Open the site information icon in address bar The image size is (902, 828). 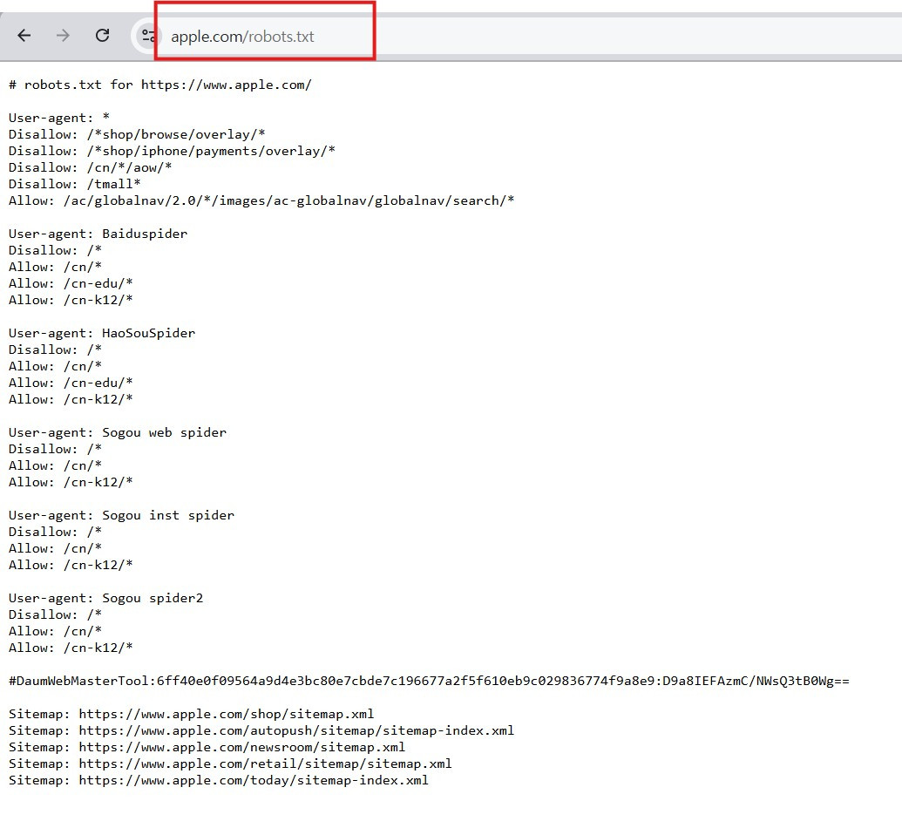(148, 36)
